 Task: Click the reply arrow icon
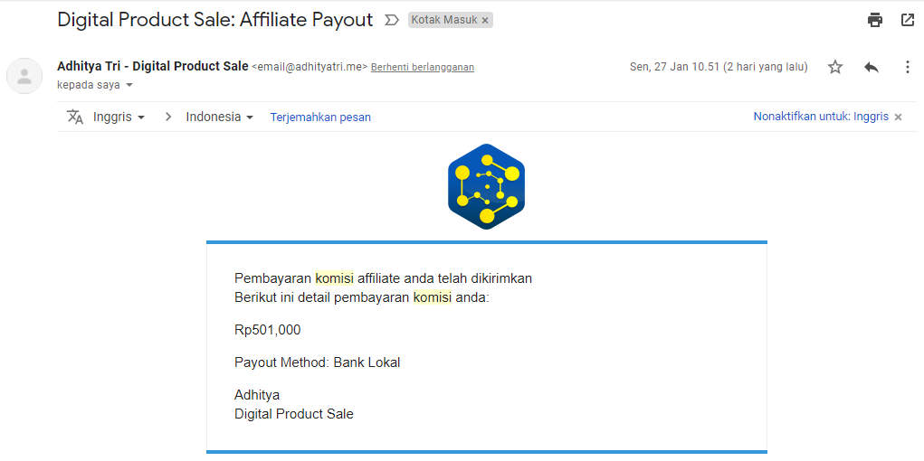point(872,67)
